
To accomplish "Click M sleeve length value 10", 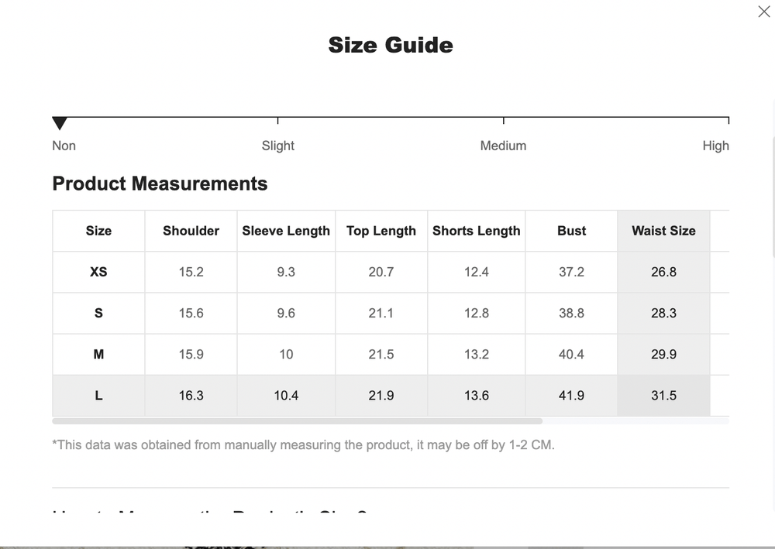I will coord(286,355).
